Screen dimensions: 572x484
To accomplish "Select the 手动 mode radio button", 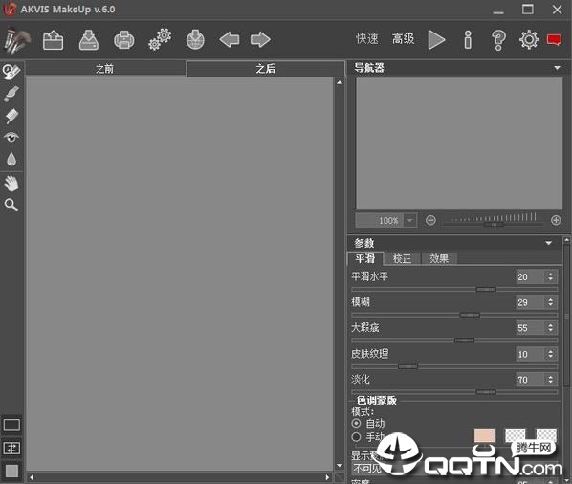I will click(356, 437).
